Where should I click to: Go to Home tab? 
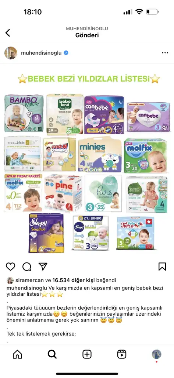(17, 354)
